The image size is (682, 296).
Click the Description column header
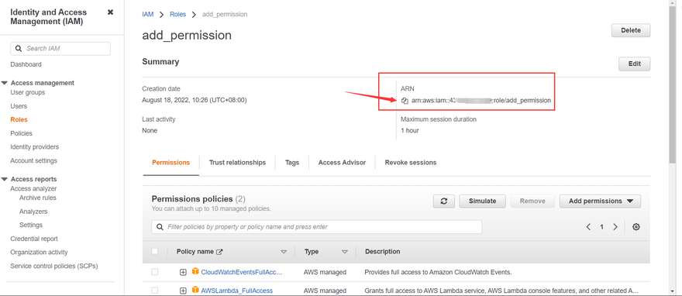[x=383, y=252]
